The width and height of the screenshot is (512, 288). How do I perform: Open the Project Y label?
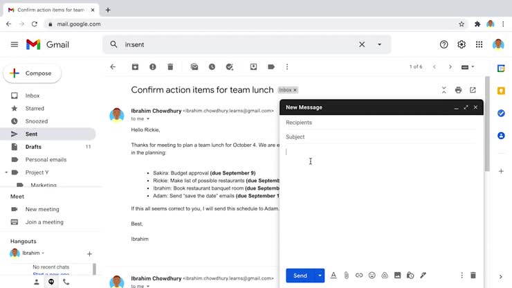click(37, 172)
